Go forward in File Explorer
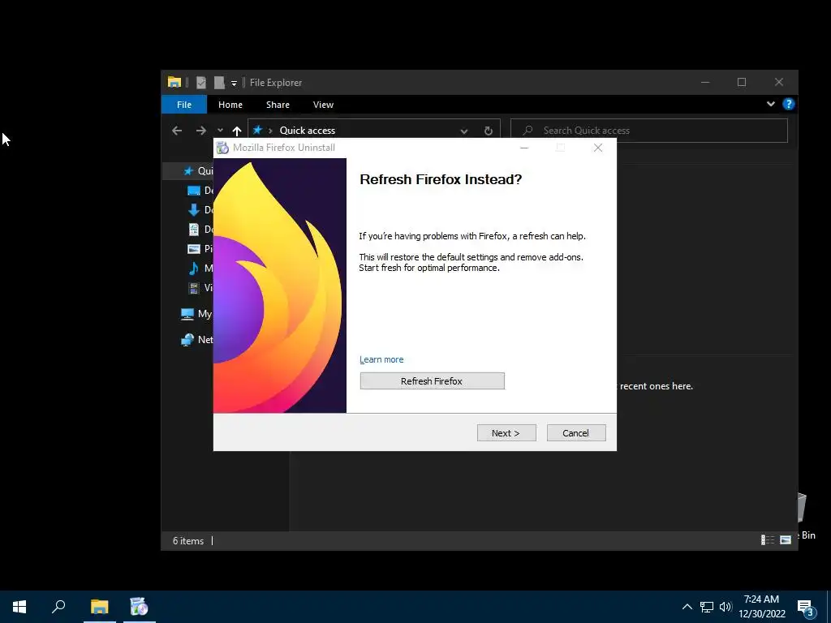Viewport: 831px width, 623px height. pos(201,131)
